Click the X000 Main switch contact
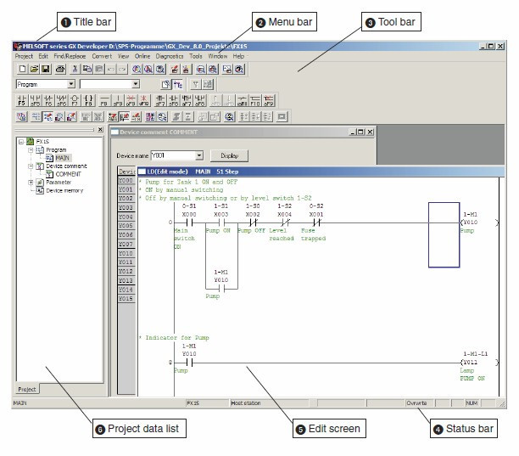This screenshot has width=519, height=456. click(x=189, y=222)
